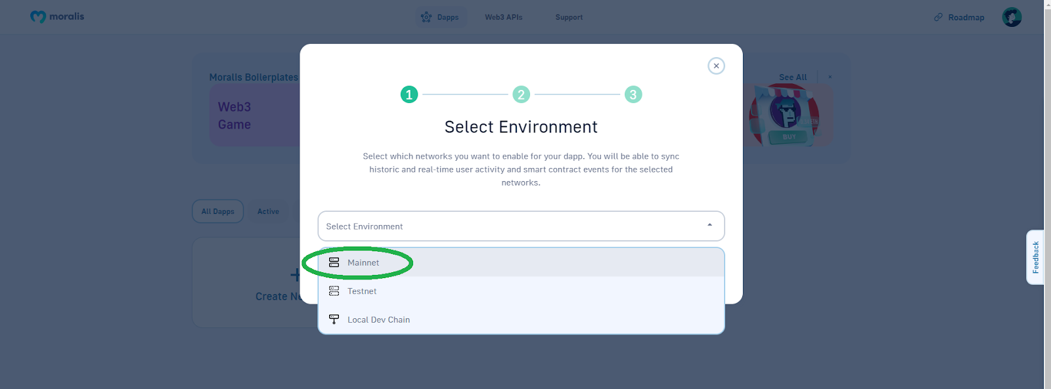
Task: Open the Roadmap link
Action: 959,17
